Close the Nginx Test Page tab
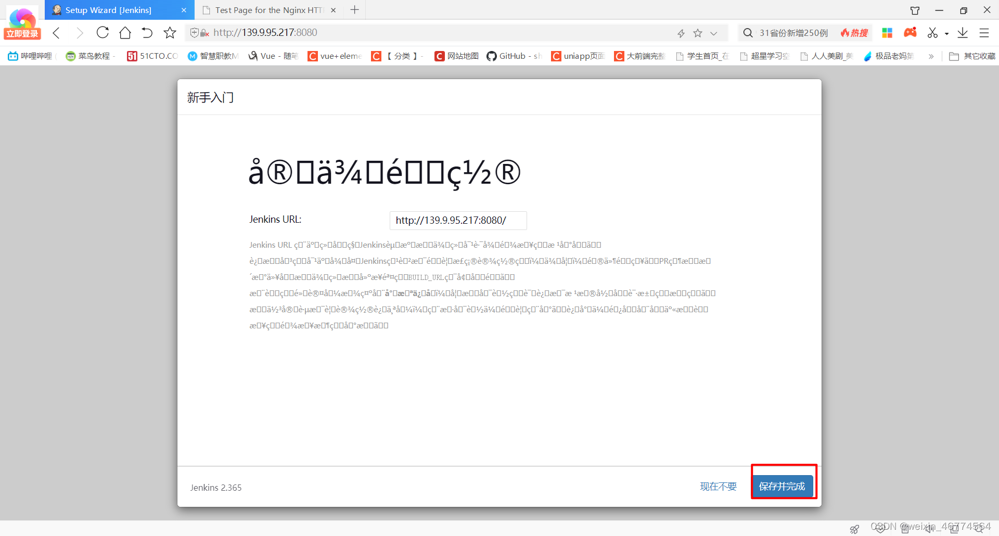Image resolution: width=999 pixels, height=536 pixels. click(x=333, y=10)
